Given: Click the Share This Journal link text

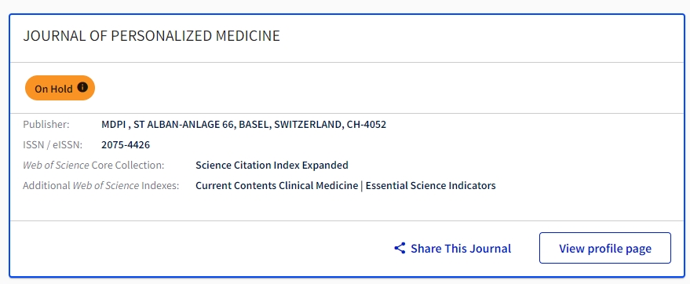Looking at the screenshot, I should [x=461, y=249].
